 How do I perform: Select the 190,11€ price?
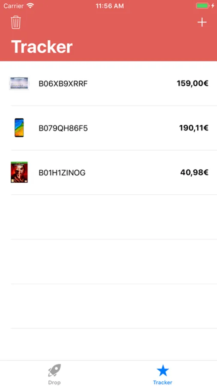tap(193, 128)
